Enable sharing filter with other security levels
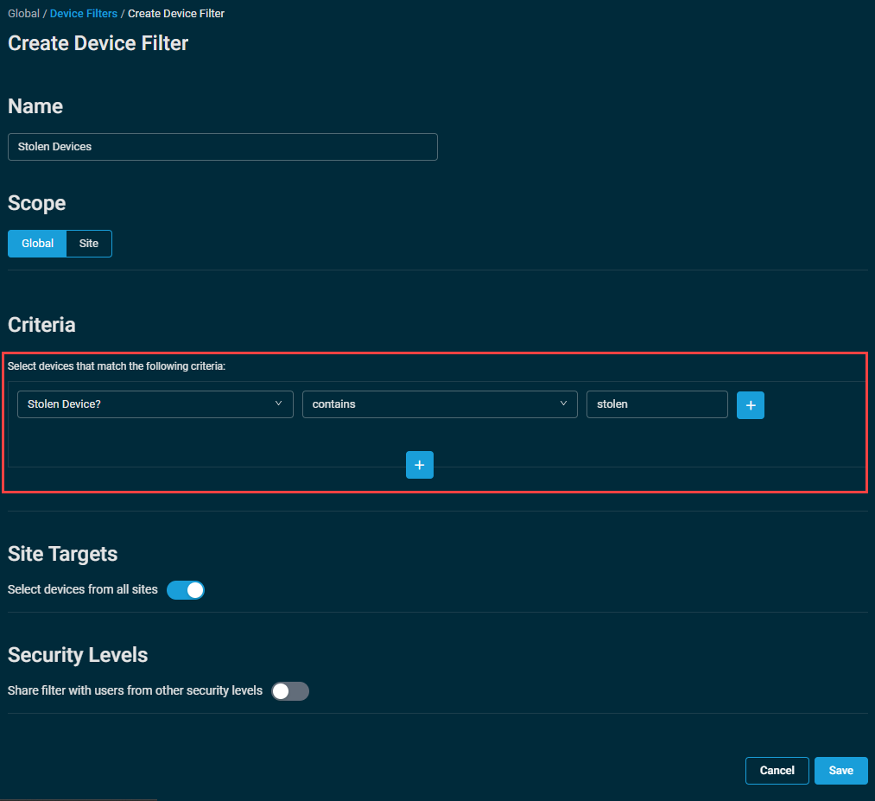The height and width of the screenshot is (801, 875). tap(289, 691)
